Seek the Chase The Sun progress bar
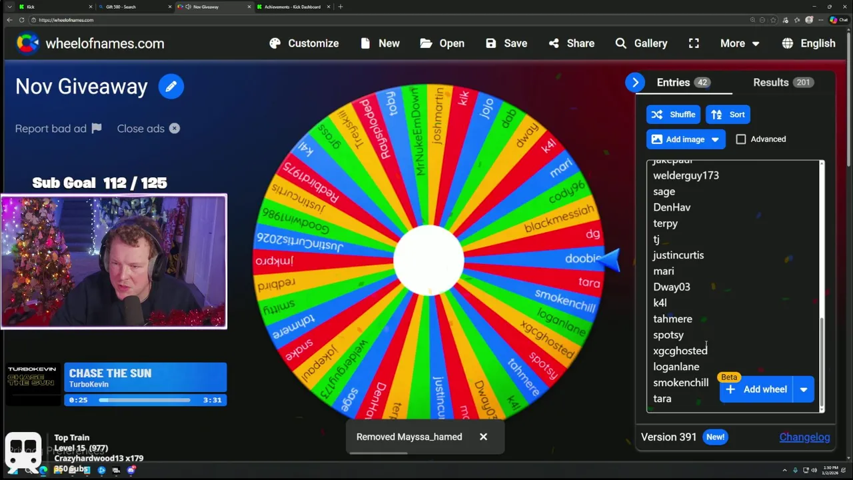 click(145, 400)
